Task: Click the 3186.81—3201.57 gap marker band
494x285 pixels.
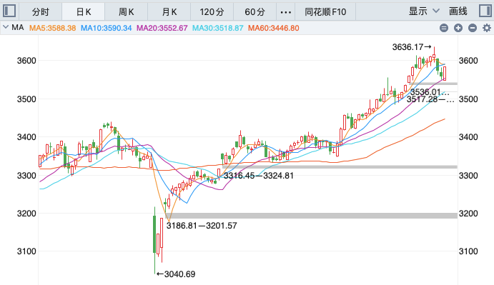Action: tap(311, 216)
